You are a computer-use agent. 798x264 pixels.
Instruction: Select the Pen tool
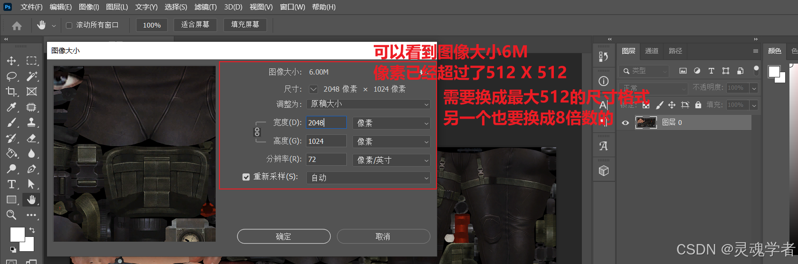coord(31,169)
